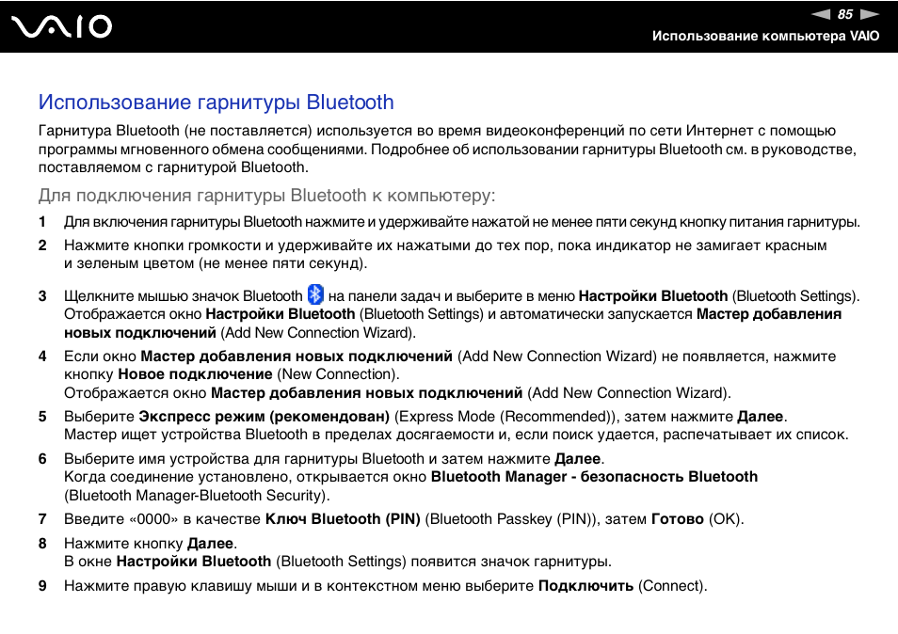
Task: Click the VAIO logo in the header
Action: [62, 26]
